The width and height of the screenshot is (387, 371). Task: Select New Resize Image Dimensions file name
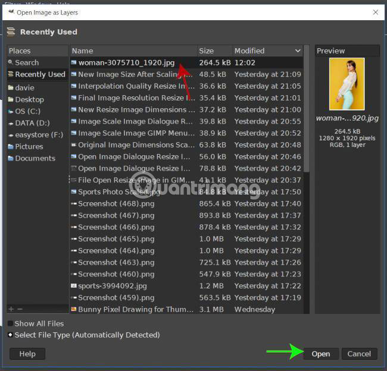tap(136, 110)
